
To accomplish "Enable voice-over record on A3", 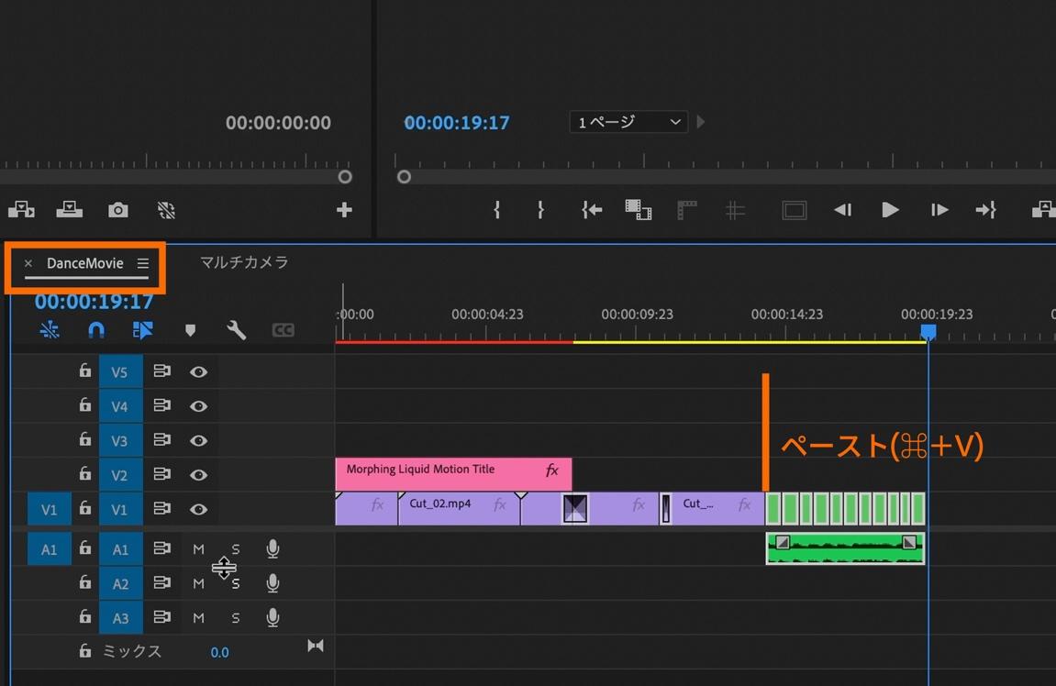I will [272, 617].
